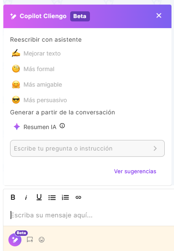
Task: Toggle italic text formatting
Action: tap(26, 198)
